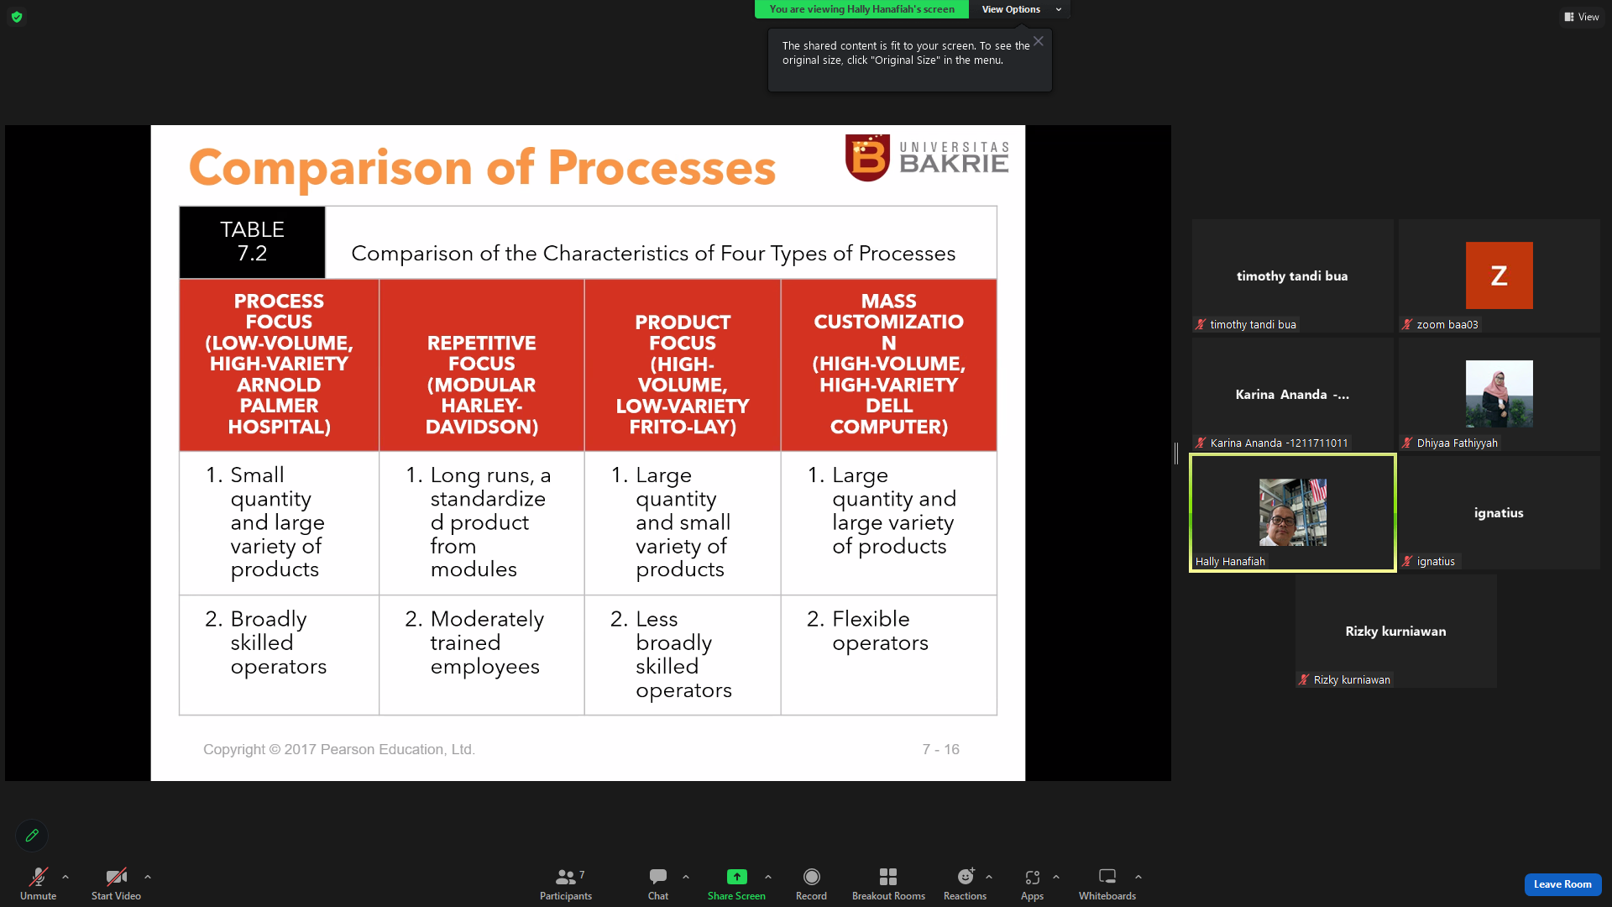
Task: Click the cell 'Long runs, a standardized product'
Action: pos(482,523)
